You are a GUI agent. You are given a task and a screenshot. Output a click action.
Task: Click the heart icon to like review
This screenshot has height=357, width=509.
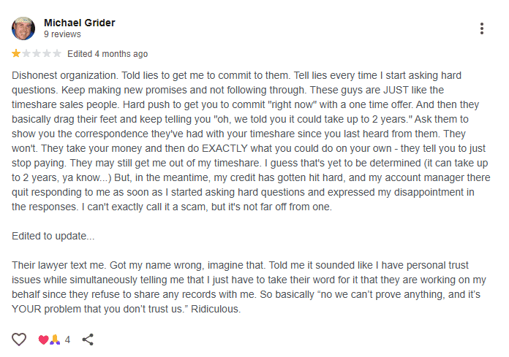pyautogui.click(x=19, y=339)
